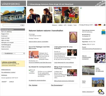
Task: Open the postcard trees photo thumbnail
Action: pos(98,82)
